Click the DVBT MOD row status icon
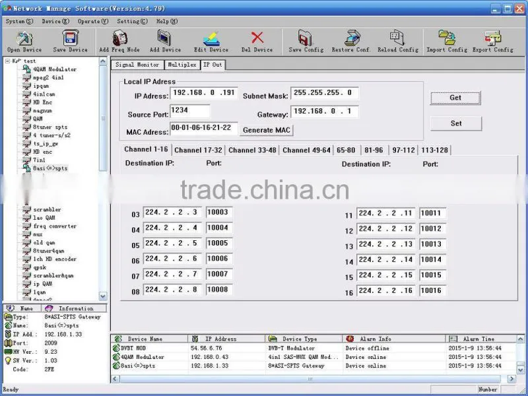 pyautogui.click(x=116, y=348)
